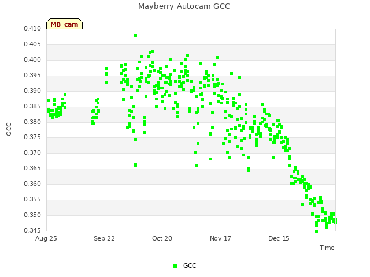Click the Nov 17 x-axis label
This screenshot has width=370, height=277.
tap(220, 238)
